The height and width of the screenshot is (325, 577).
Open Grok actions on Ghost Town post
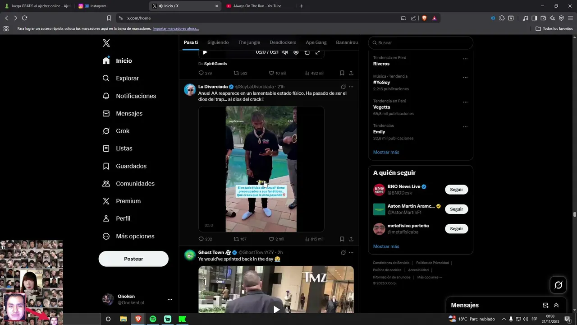tap(343, 253)
